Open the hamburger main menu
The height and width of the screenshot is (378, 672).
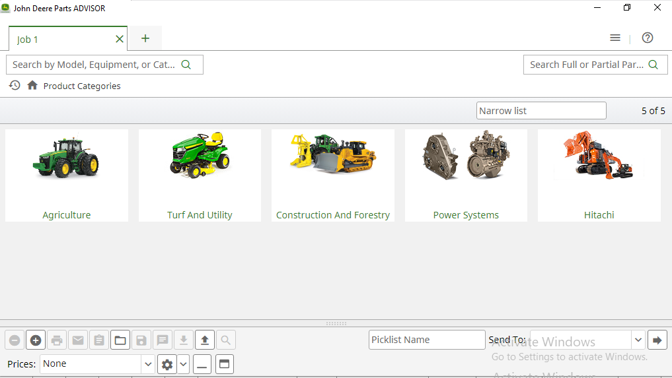[615, 38]
